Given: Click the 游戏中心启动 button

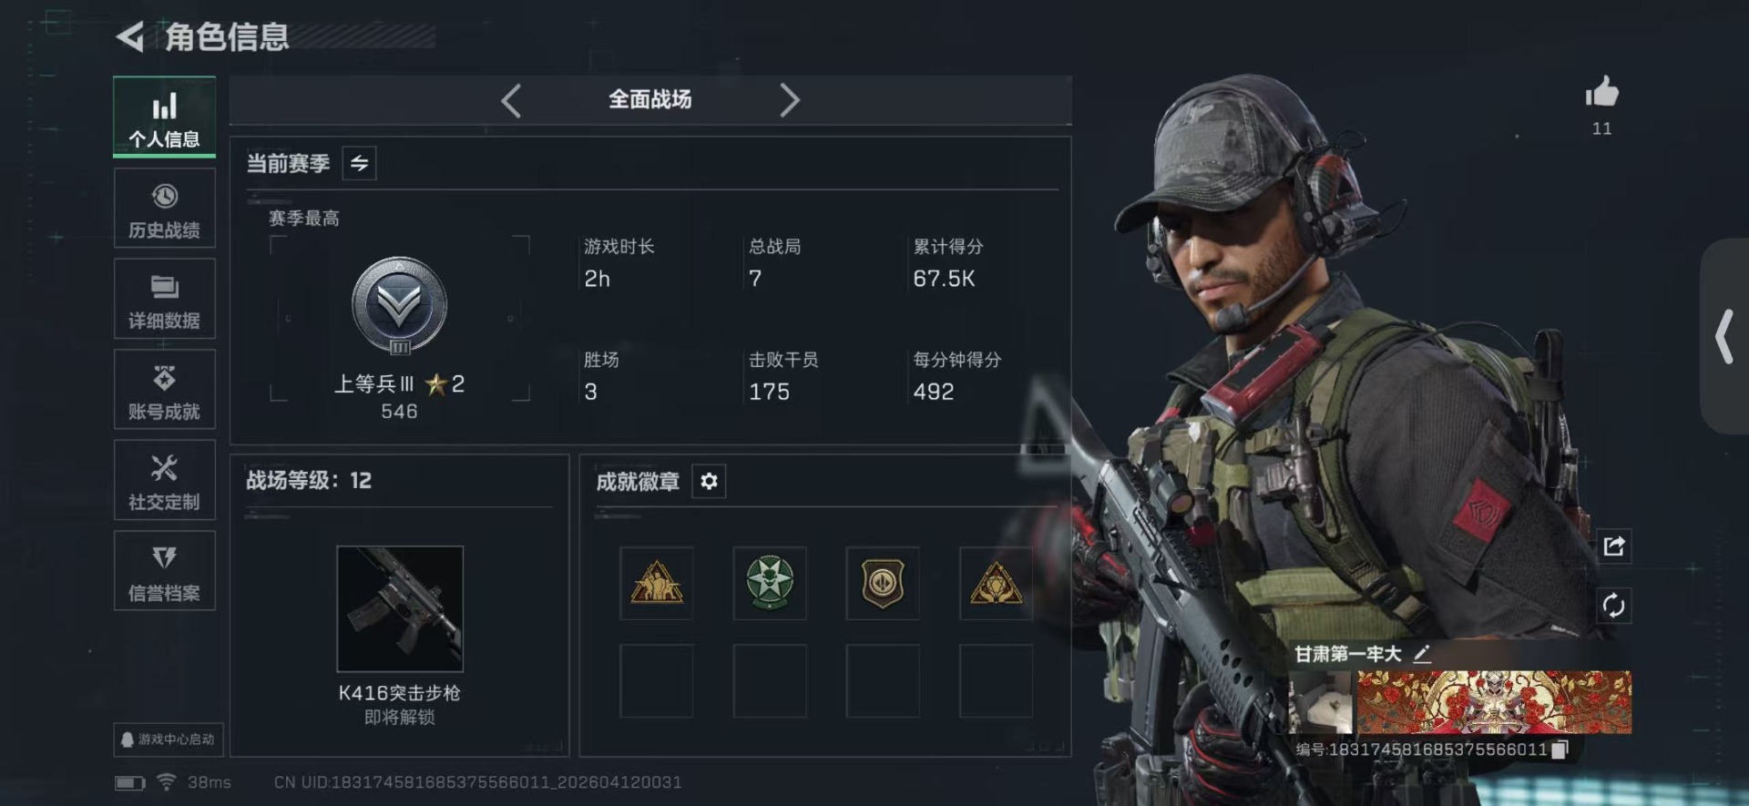Looking at the screenshot, I should click(x=169, y=740).
